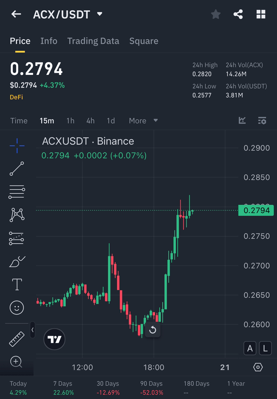
Task: Select the crosshair cursor tool
Action: click(x=16, y=145)
